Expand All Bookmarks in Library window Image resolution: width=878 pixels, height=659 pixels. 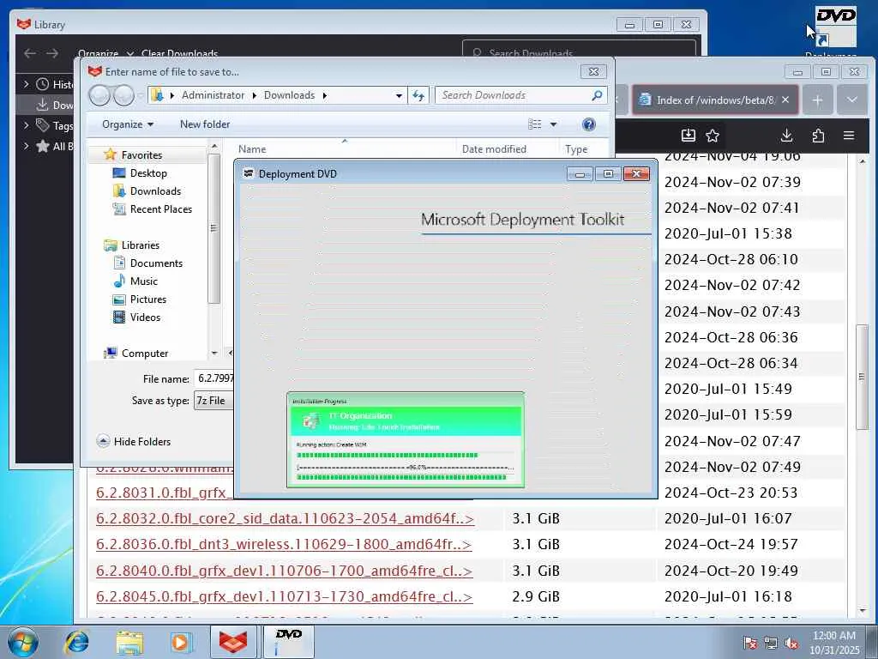[26, 146]
